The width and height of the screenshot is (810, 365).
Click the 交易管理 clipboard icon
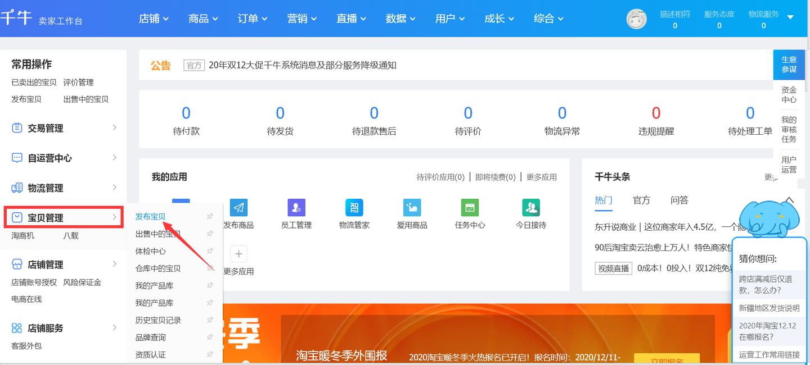point(17,128)
